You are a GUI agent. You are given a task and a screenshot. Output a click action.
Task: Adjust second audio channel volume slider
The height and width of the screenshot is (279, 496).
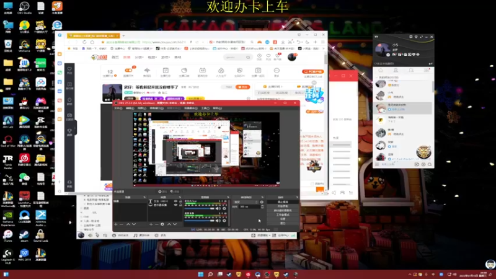point(199,221)
